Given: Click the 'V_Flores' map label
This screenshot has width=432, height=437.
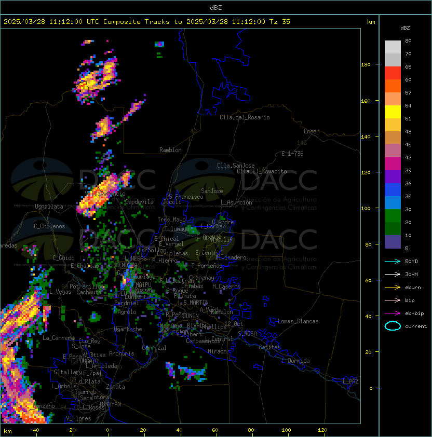Looking at the screenshot, I should [78, 418].
